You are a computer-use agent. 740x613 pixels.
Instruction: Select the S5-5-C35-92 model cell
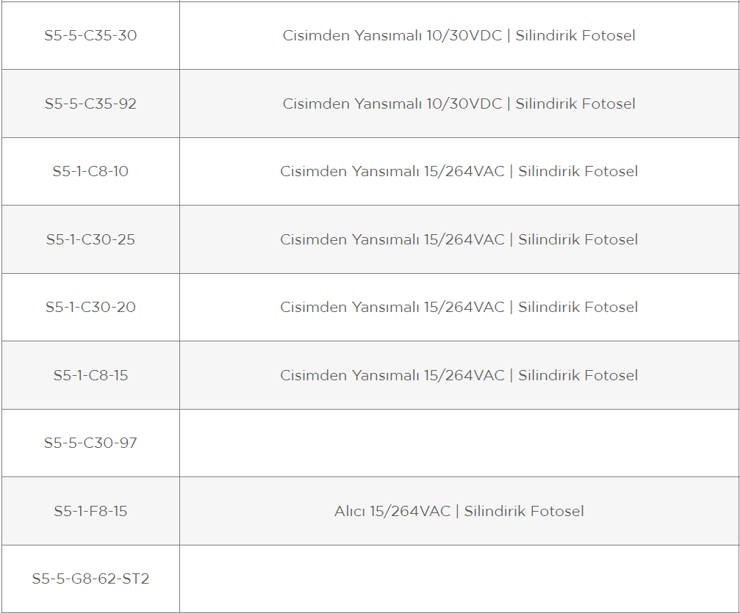90,104
